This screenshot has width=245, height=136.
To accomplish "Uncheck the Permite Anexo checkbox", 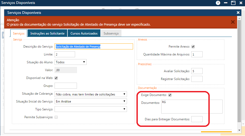I will (x=193, y=47).
